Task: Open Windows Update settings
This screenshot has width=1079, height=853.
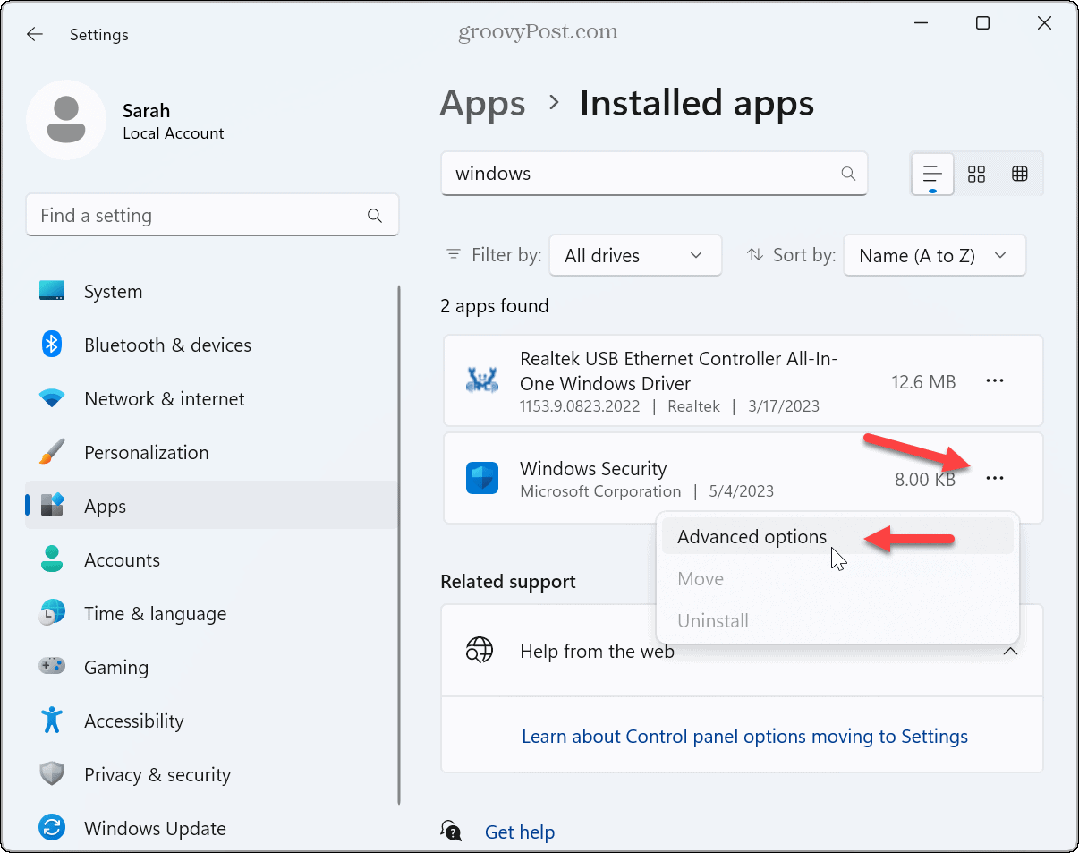Action: click(211, 828)
